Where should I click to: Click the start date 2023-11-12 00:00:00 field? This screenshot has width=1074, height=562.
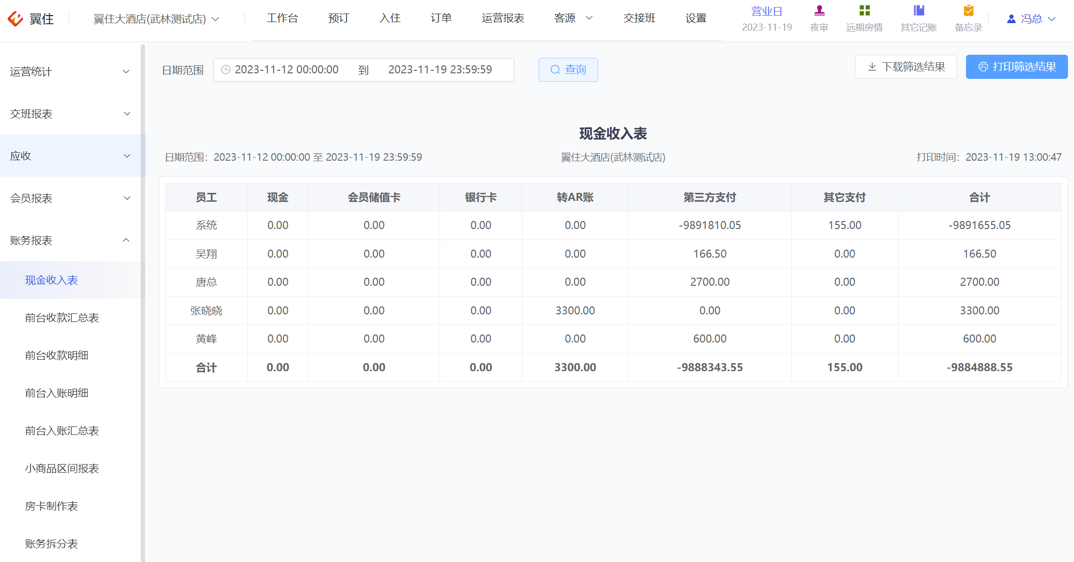pos(287,70)
